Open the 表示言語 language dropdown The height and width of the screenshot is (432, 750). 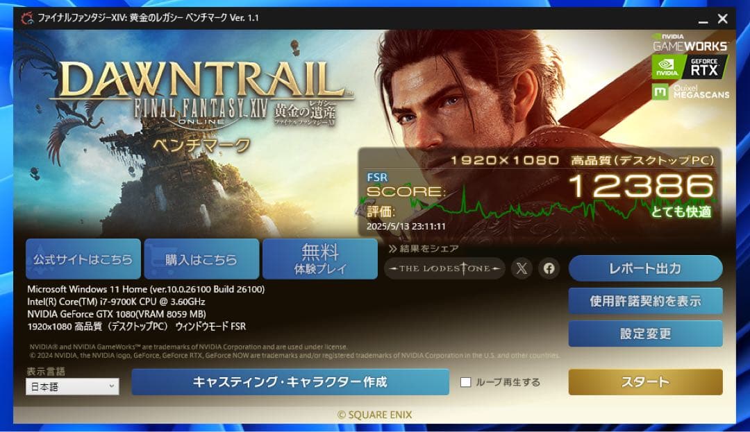[x=72, y=387]
